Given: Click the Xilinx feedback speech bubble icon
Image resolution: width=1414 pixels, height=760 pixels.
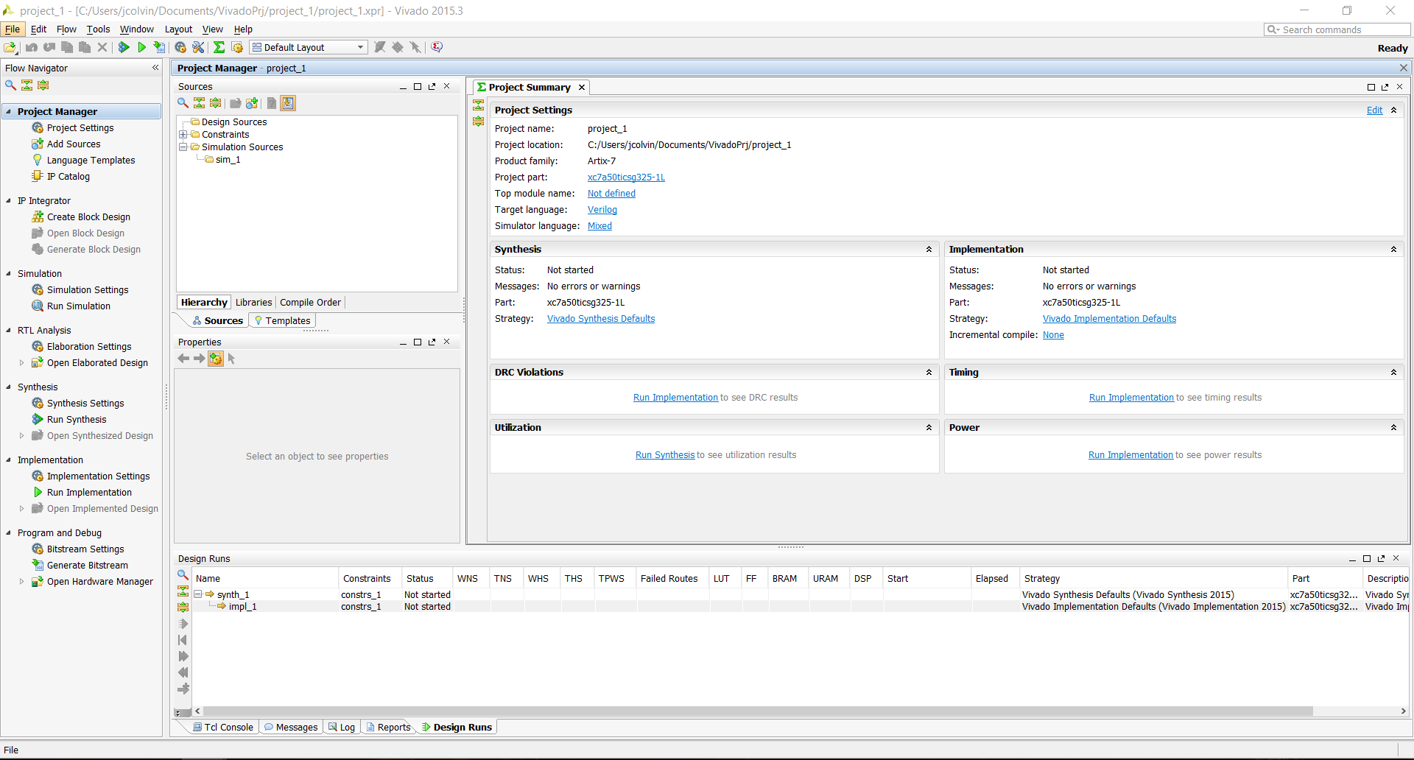Looking at the screenshot, I should pos(437,47).
